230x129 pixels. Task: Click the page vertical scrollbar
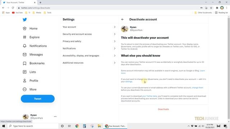(229, 68)
